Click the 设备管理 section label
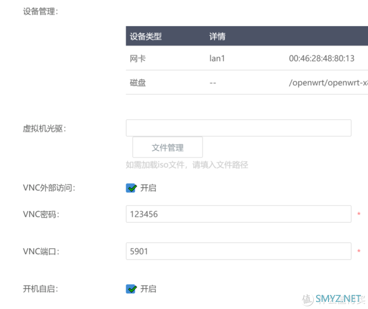This screenshot has height=309, width=368. click(x=40, y=11)
